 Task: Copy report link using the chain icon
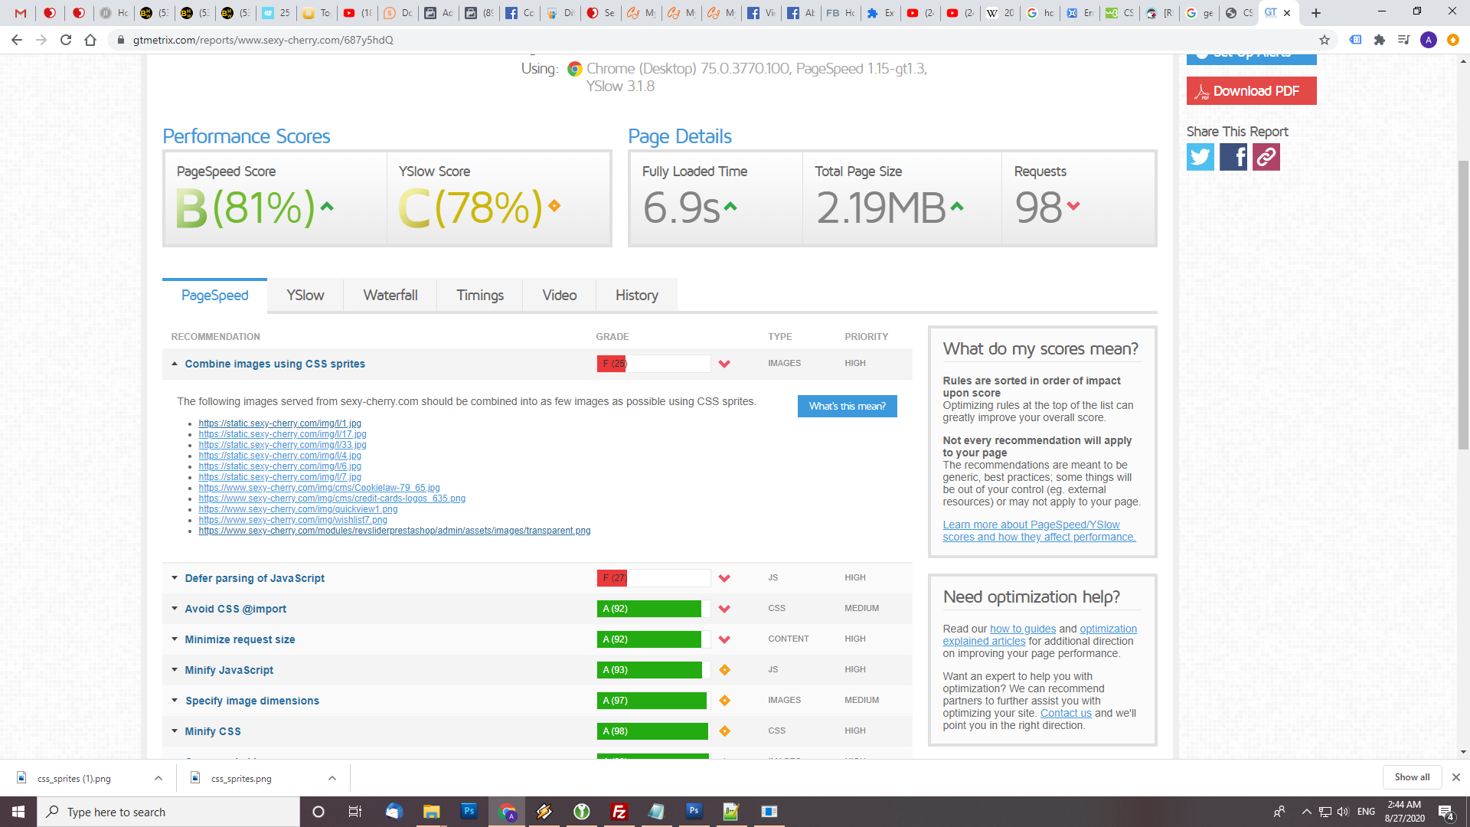pos(1266,157)
